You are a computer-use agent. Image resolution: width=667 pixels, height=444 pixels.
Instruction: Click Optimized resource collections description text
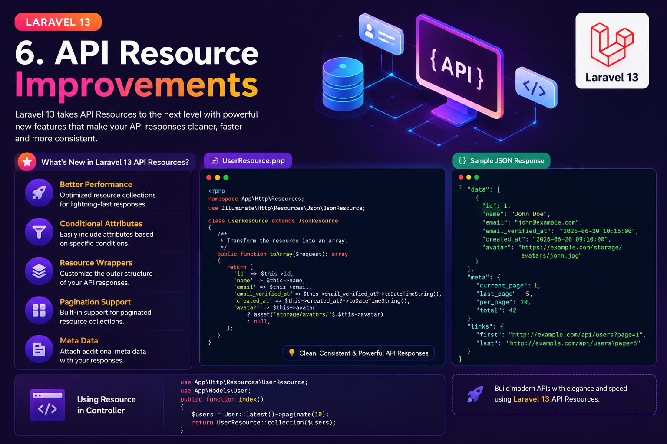click(108, 199)
